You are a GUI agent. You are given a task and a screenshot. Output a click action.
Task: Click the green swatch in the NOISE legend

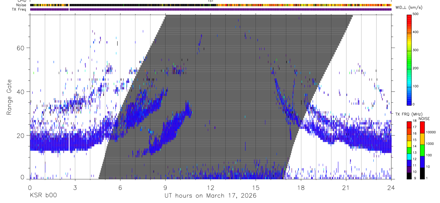[x=422, y=150]
